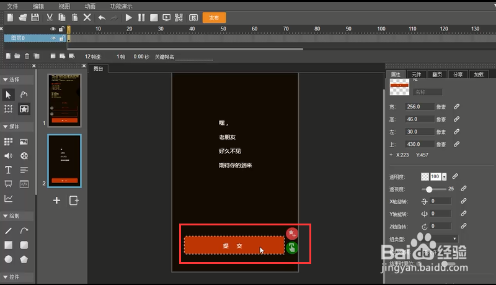496x285 pixels.
Task: Open the JS script editor icon
Action: (x=193, y=18)
